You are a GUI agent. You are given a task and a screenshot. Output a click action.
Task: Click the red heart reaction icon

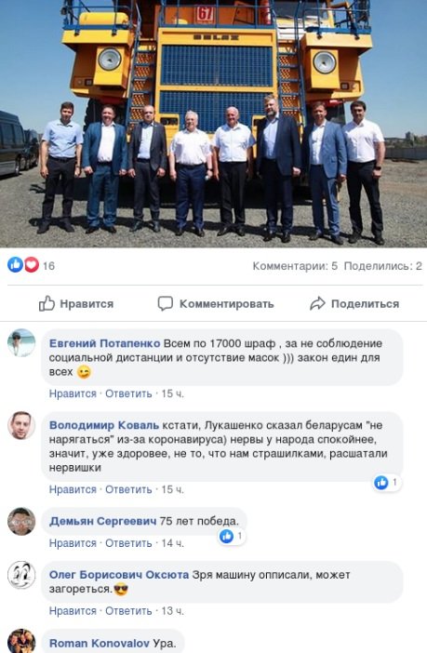(32, 265)
